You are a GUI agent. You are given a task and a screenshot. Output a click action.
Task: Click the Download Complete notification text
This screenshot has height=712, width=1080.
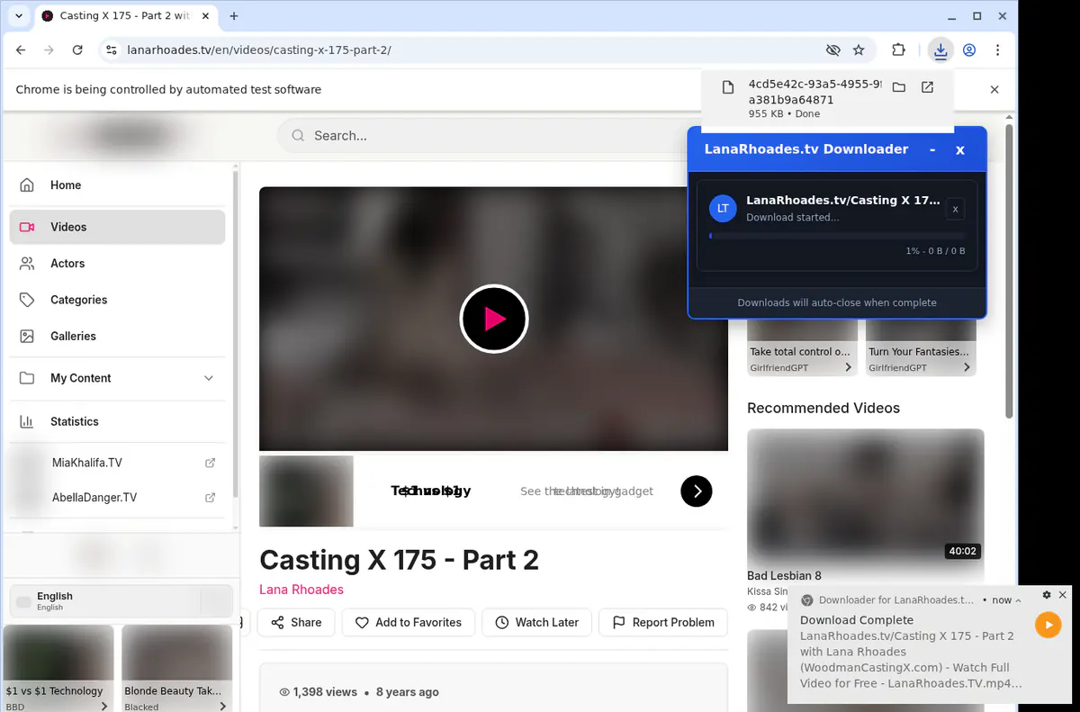tap(857, 620)
